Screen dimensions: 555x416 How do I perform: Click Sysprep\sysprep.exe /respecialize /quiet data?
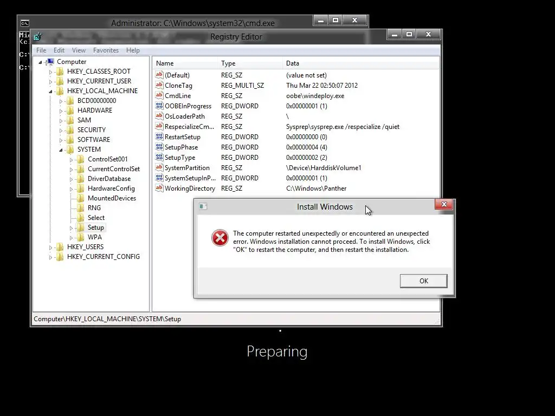point(343,127)
